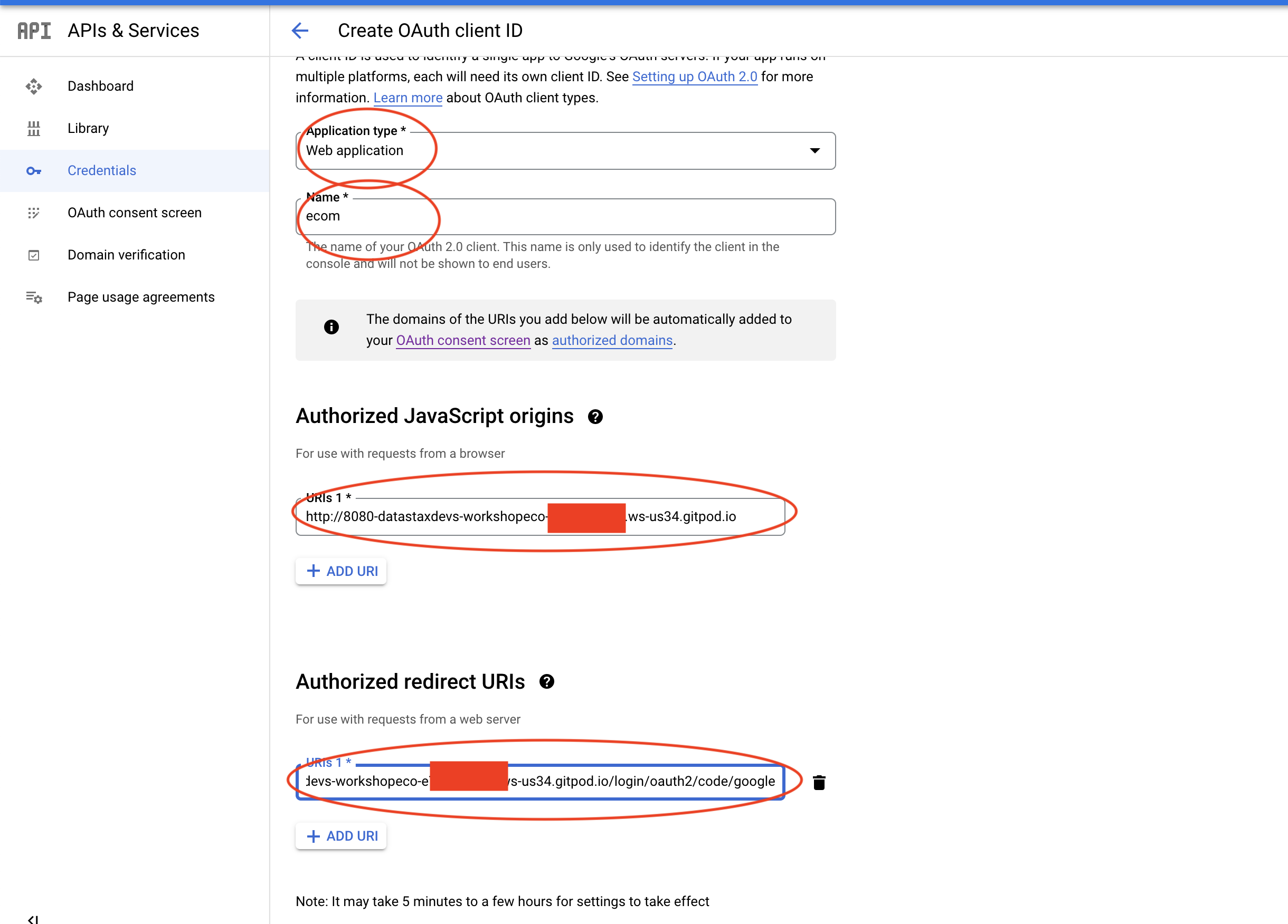Click the Dashboard icon in sidebar
This screenshot has width=1288, height=924.
pos(33,86)
